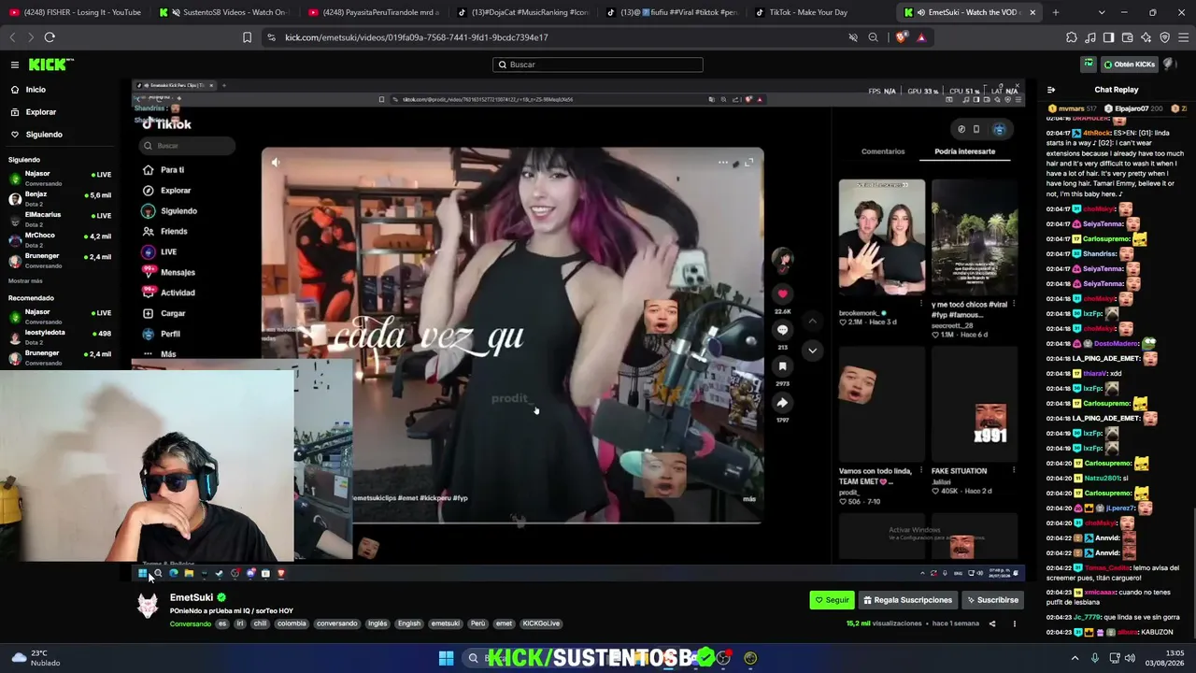
Task: Collapse the Chat Replay panel
Action: coord(1051,90)
